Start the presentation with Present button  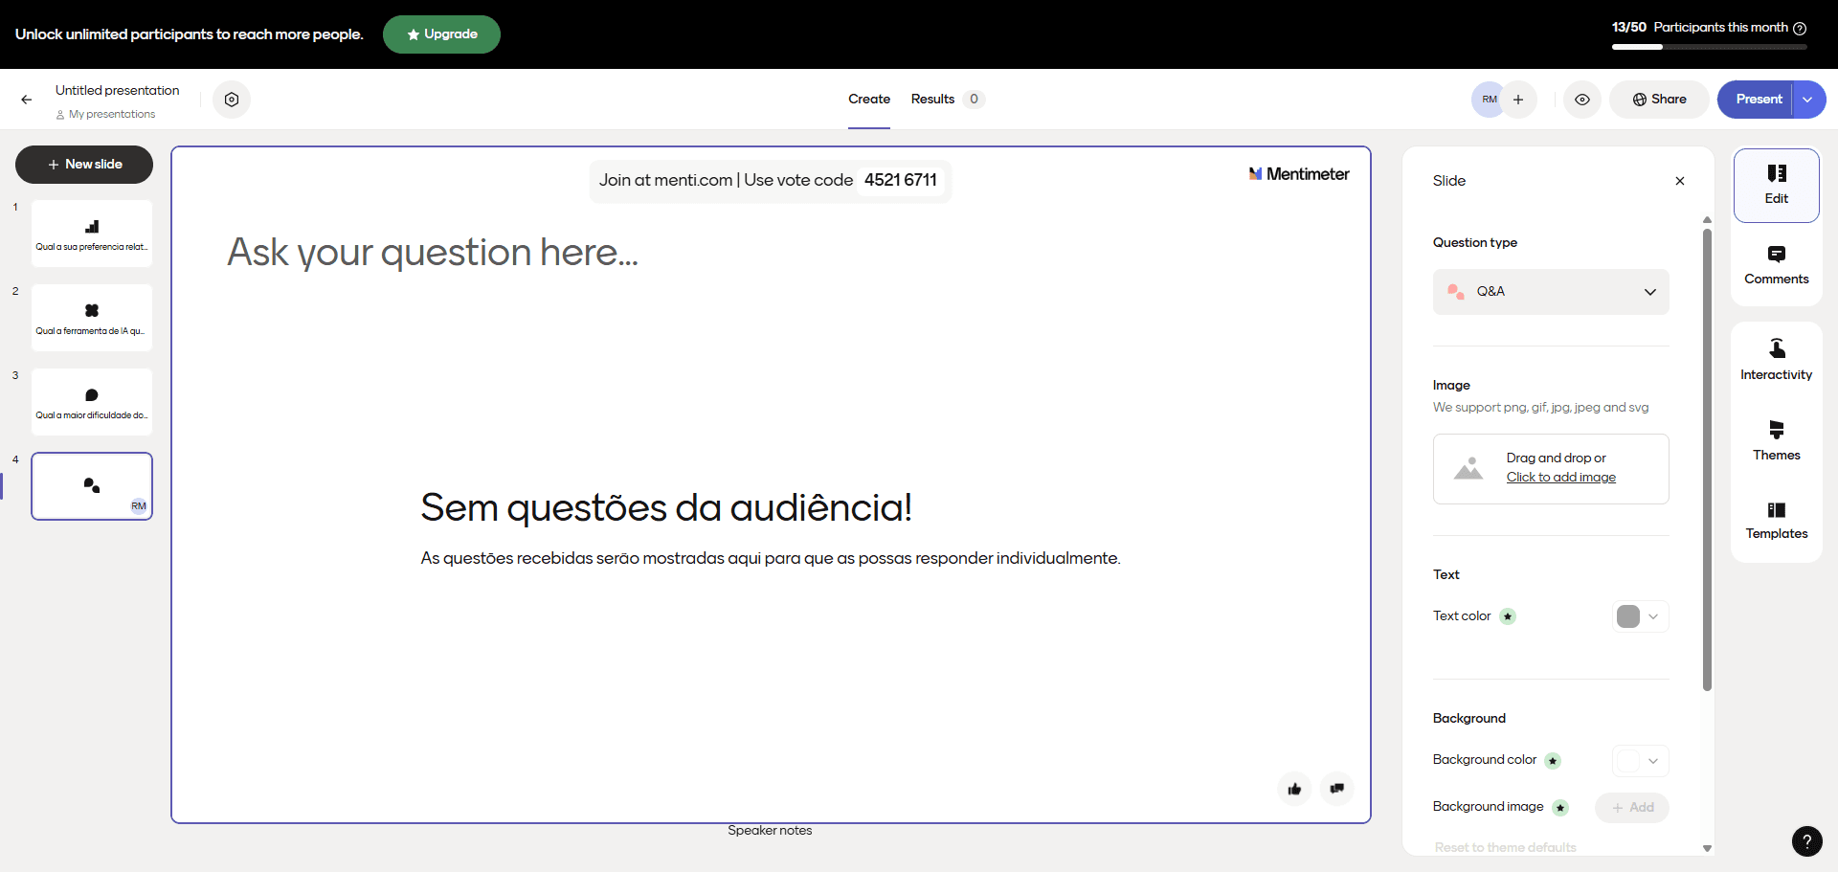point(1755,100)
